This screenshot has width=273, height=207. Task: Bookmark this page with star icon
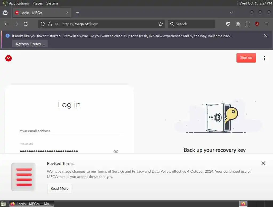click(x=161, y=24)
